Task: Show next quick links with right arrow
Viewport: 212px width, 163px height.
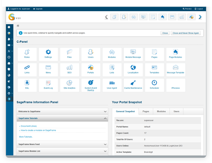Action: click(200, 17)
